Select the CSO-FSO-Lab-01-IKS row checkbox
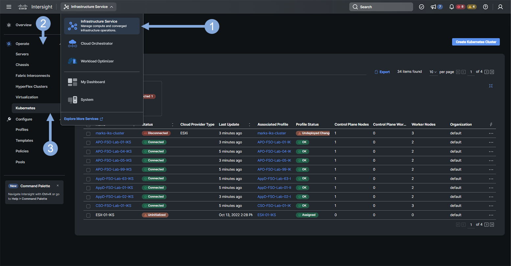Screen dimensions: 511x266 [88, 206]
